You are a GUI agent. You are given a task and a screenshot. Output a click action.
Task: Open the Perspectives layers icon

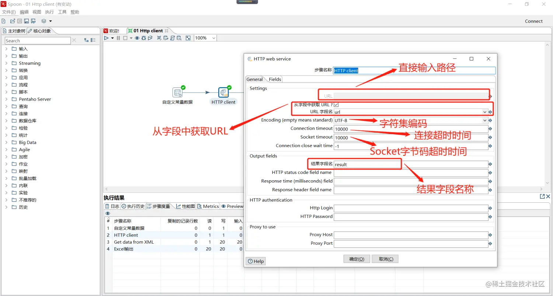tap(44, 21)
